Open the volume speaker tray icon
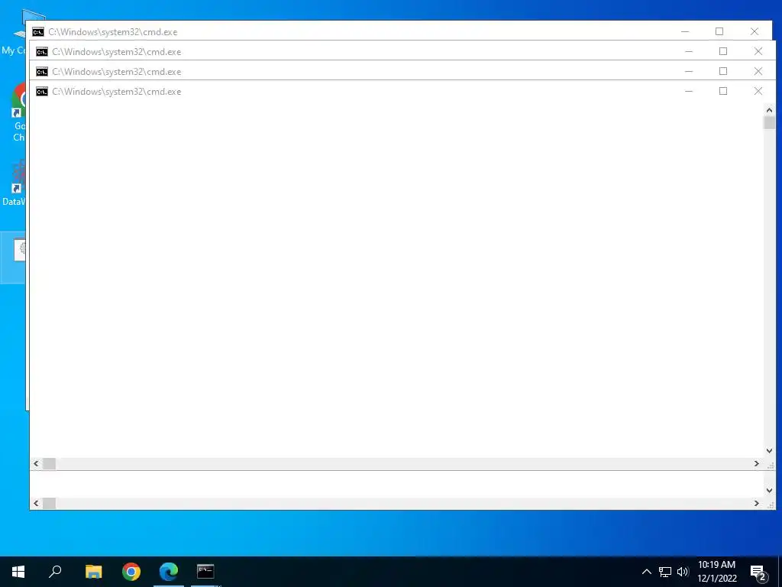This screenshot has height=587, width=782. (683, 572)
